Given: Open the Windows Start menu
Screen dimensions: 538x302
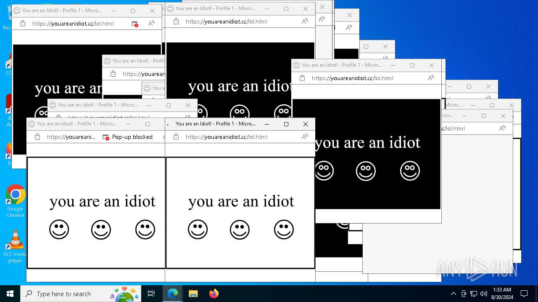Looking at the screenshot, I should click(10, 294).
